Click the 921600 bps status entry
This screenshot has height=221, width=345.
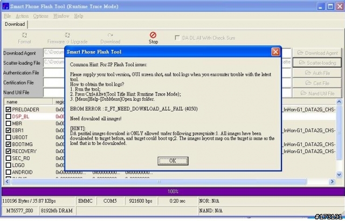pyautogui.click(x=141, y=201)
